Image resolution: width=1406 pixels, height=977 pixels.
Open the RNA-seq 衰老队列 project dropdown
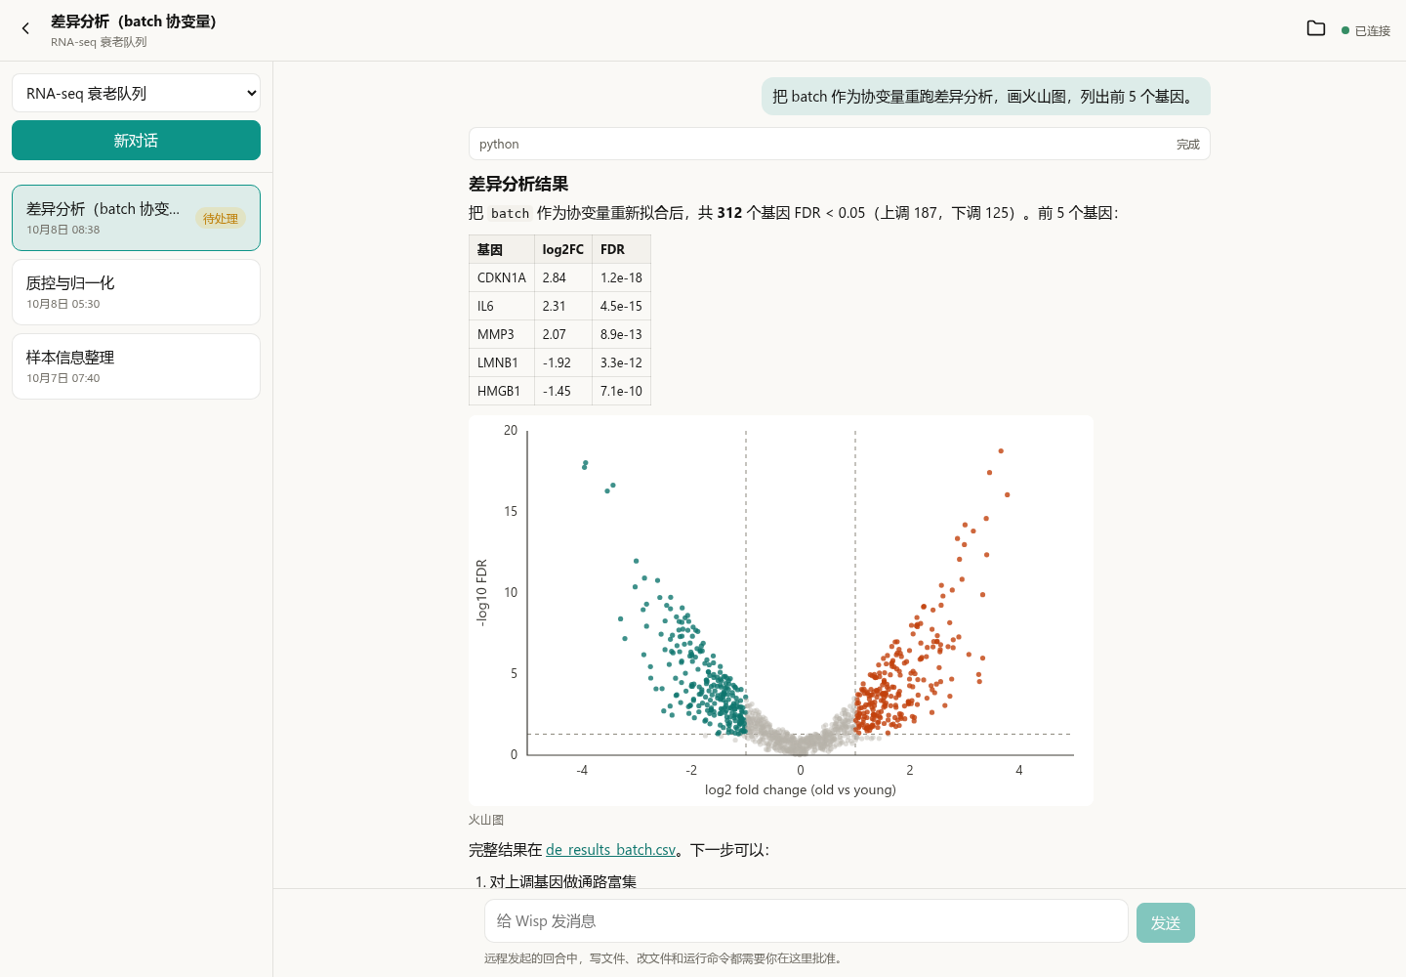[x=136, y=93]
